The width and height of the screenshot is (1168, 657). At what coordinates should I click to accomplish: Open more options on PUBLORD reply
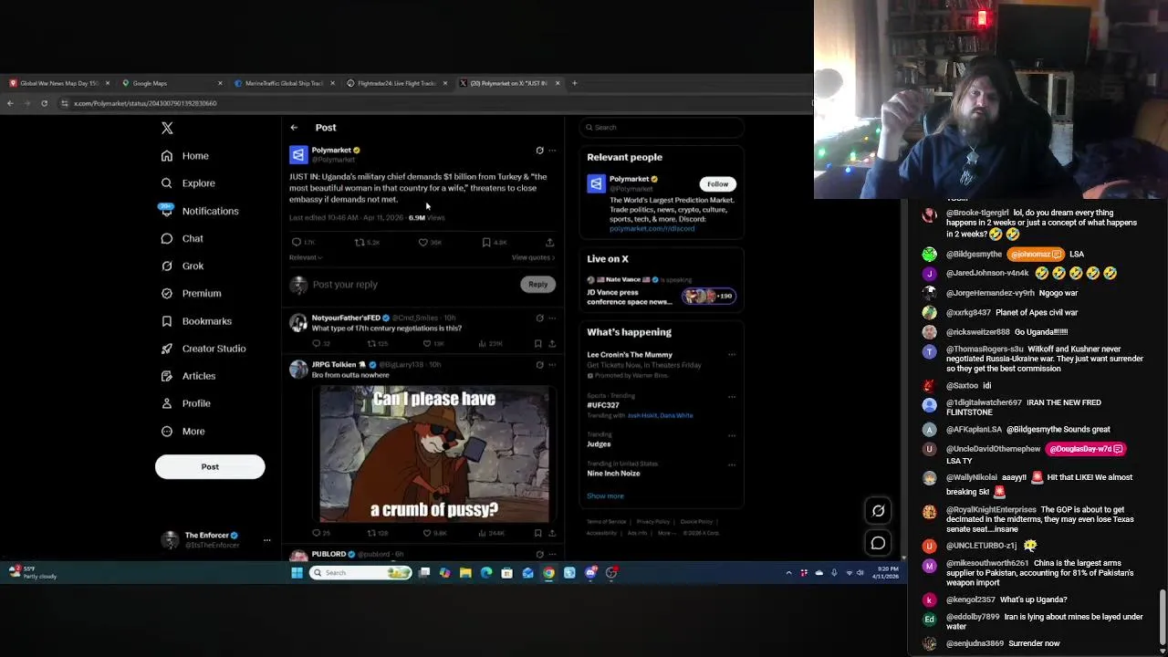pyautogui.click(x=551, y=554)
